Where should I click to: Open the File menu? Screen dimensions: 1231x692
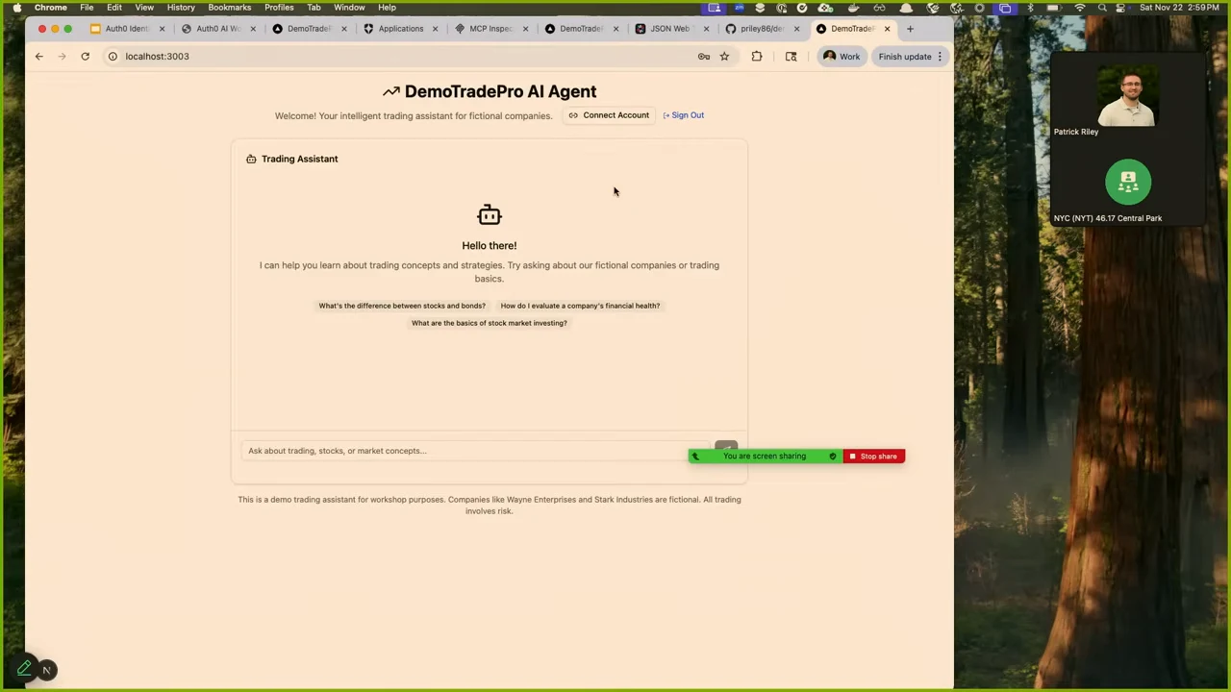point(87,8)
